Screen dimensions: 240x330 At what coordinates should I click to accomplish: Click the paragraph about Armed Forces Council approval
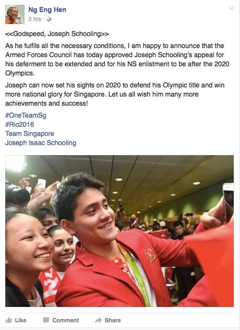[x=117, y=60]
